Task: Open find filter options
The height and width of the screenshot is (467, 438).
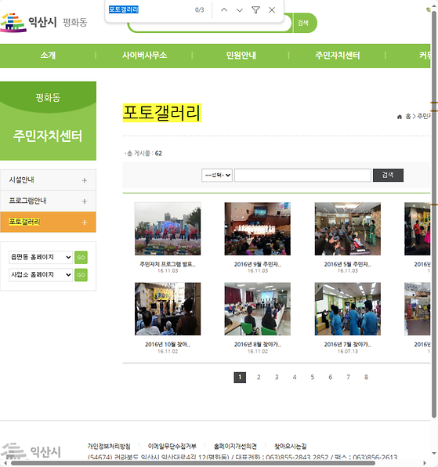Action: 255,10
